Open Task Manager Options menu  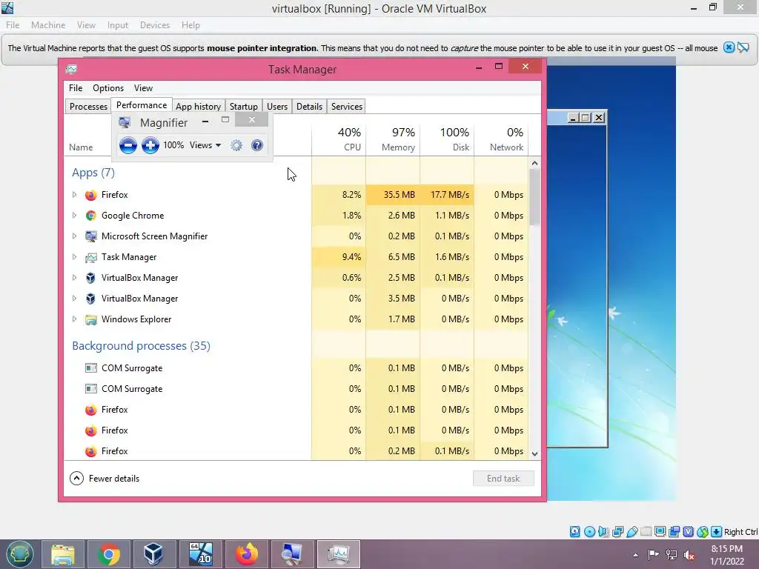tap(108, 88)
